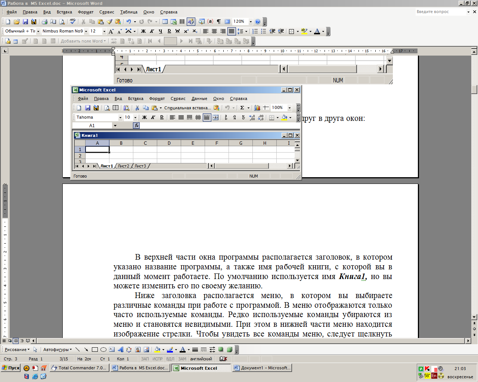
Task: Open Excel zoom 100% dropdown
Action: (x=289, y=108)
